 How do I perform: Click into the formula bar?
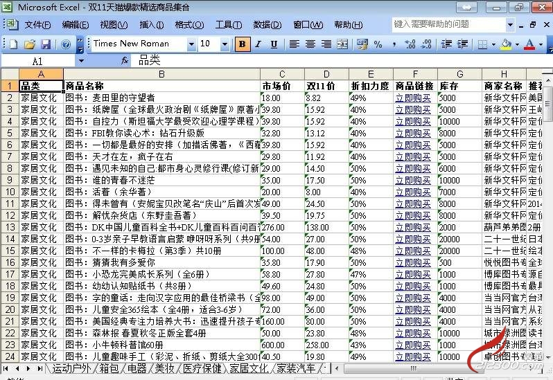[x=340, y=61]
